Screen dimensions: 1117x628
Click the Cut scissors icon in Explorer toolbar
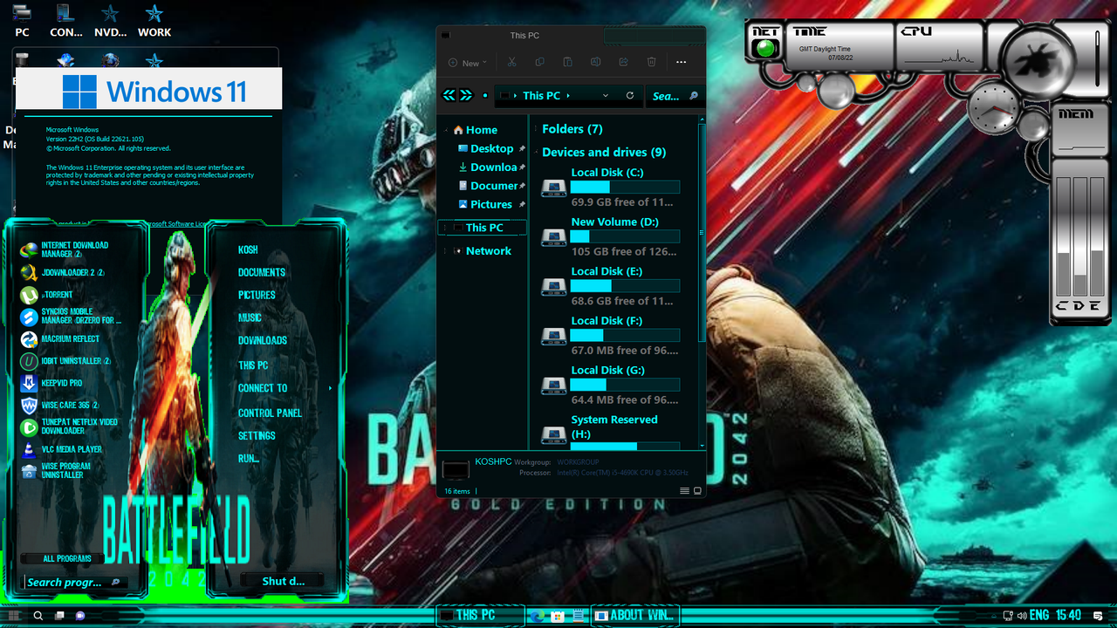coord(511,62)
